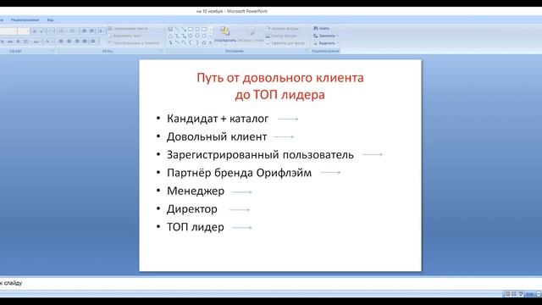Open Заливка фигуры (shape fill)
Image resolution: width=542 pixels, height=305 pixels.
point(285,28)
